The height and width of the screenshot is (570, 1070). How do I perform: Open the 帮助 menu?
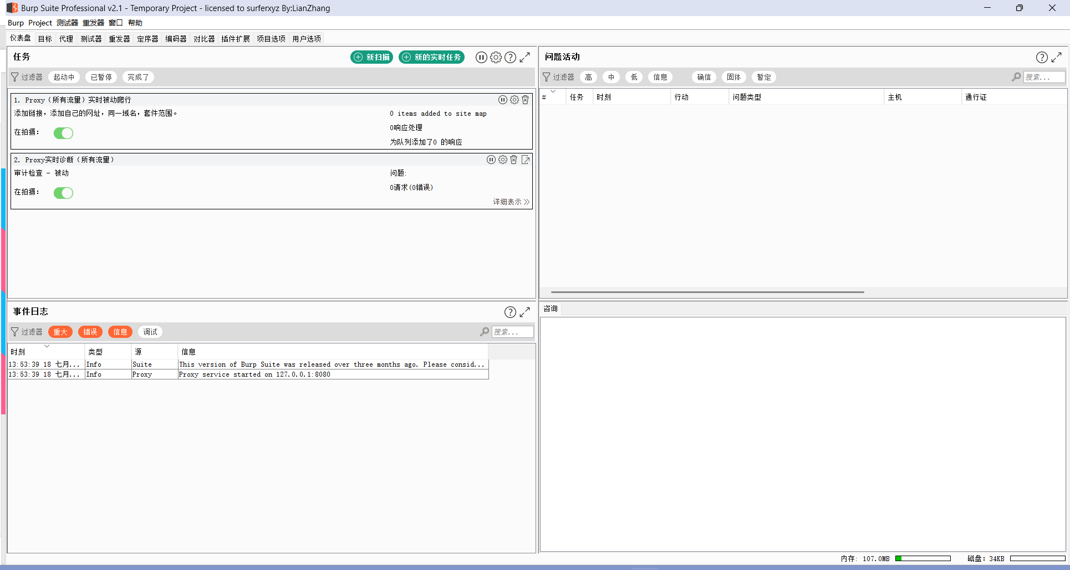coord(135,23)
